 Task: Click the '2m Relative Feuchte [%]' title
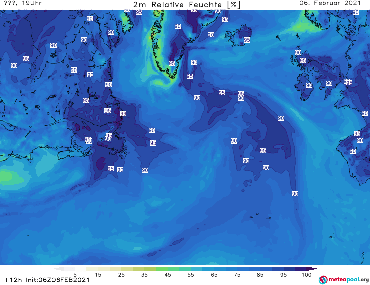(186, 4)
